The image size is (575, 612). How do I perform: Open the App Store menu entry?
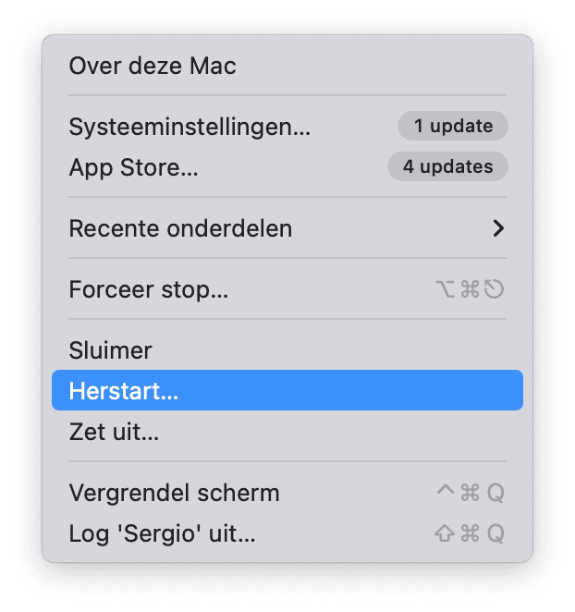(x=133, y=167)
